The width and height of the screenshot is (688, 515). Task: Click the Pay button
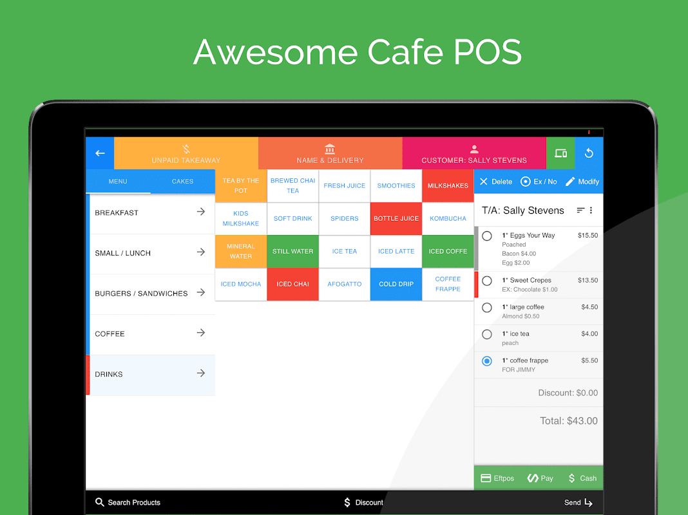tap(540, 478)
